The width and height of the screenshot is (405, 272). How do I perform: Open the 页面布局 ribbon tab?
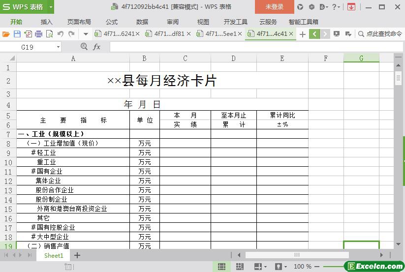[x=79, y=22]
